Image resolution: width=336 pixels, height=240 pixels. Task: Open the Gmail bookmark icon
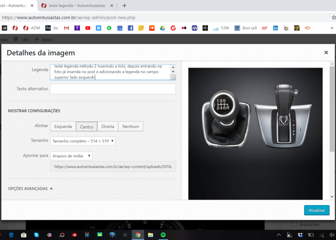tap(66, 28)
